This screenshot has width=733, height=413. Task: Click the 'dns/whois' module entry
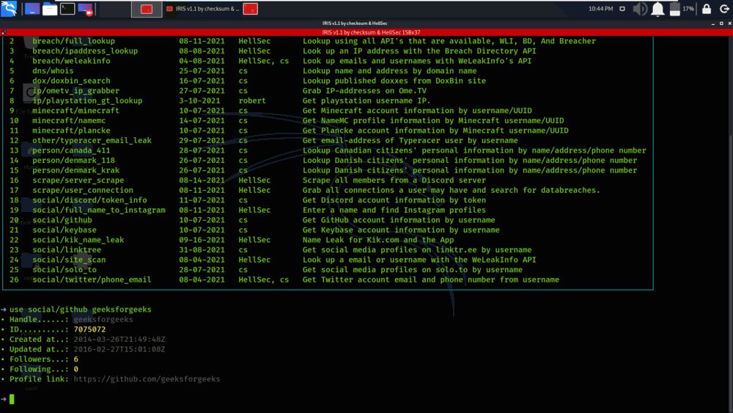click(53, 70)
